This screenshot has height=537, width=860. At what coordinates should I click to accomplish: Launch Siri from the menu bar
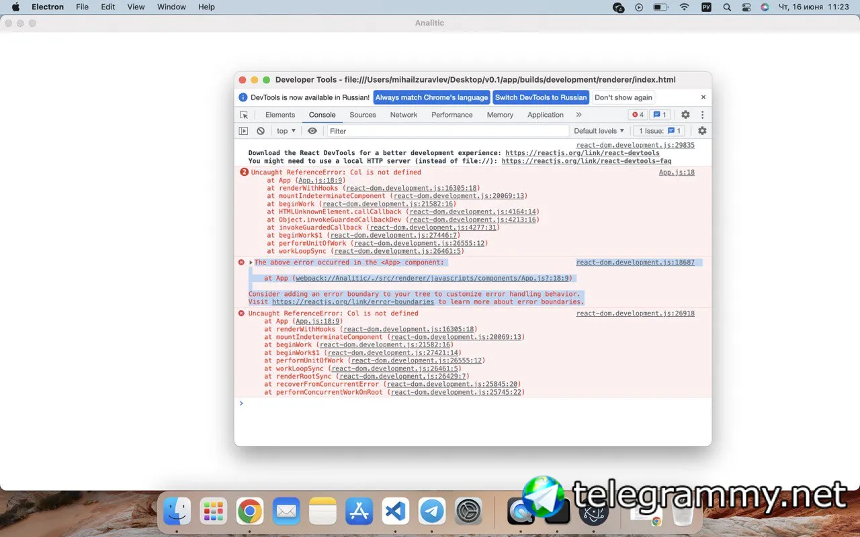coord(765,7)
